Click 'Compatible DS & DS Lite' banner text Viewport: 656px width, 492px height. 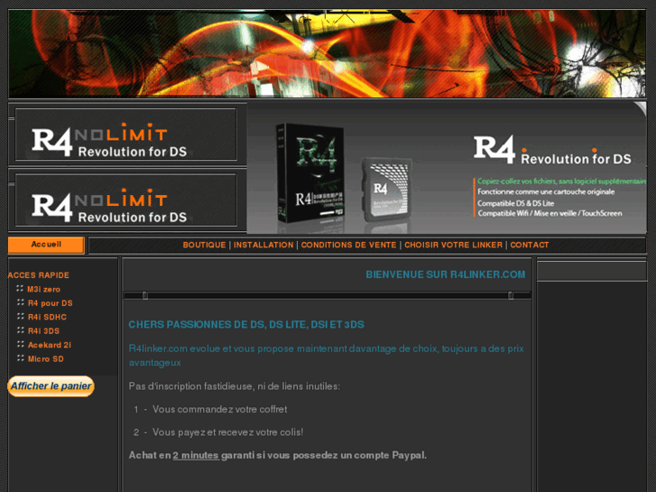click(x=516, y=203)
